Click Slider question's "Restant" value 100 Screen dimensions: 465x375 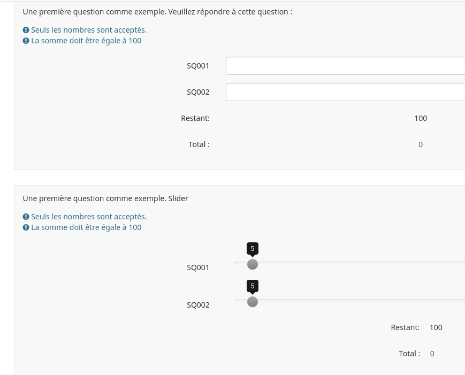tap(436, 327)
